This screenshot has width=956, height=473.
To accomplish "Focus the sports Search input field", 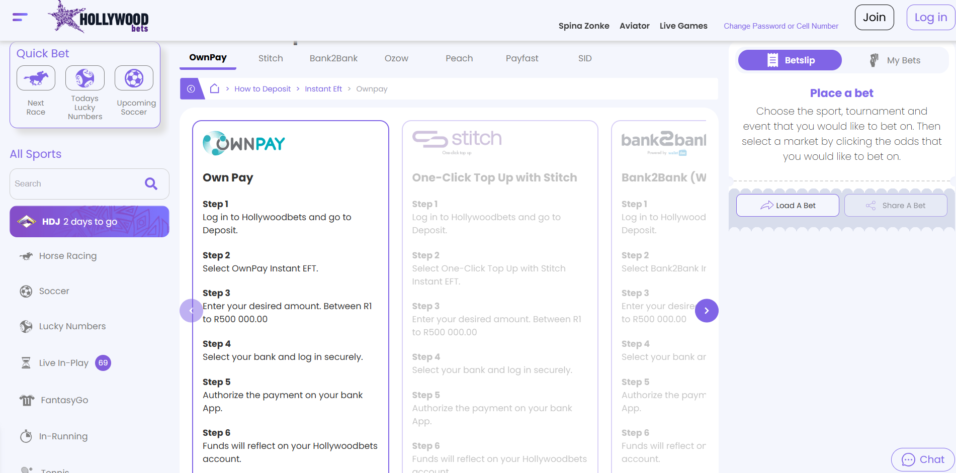I will click(90, 184).
